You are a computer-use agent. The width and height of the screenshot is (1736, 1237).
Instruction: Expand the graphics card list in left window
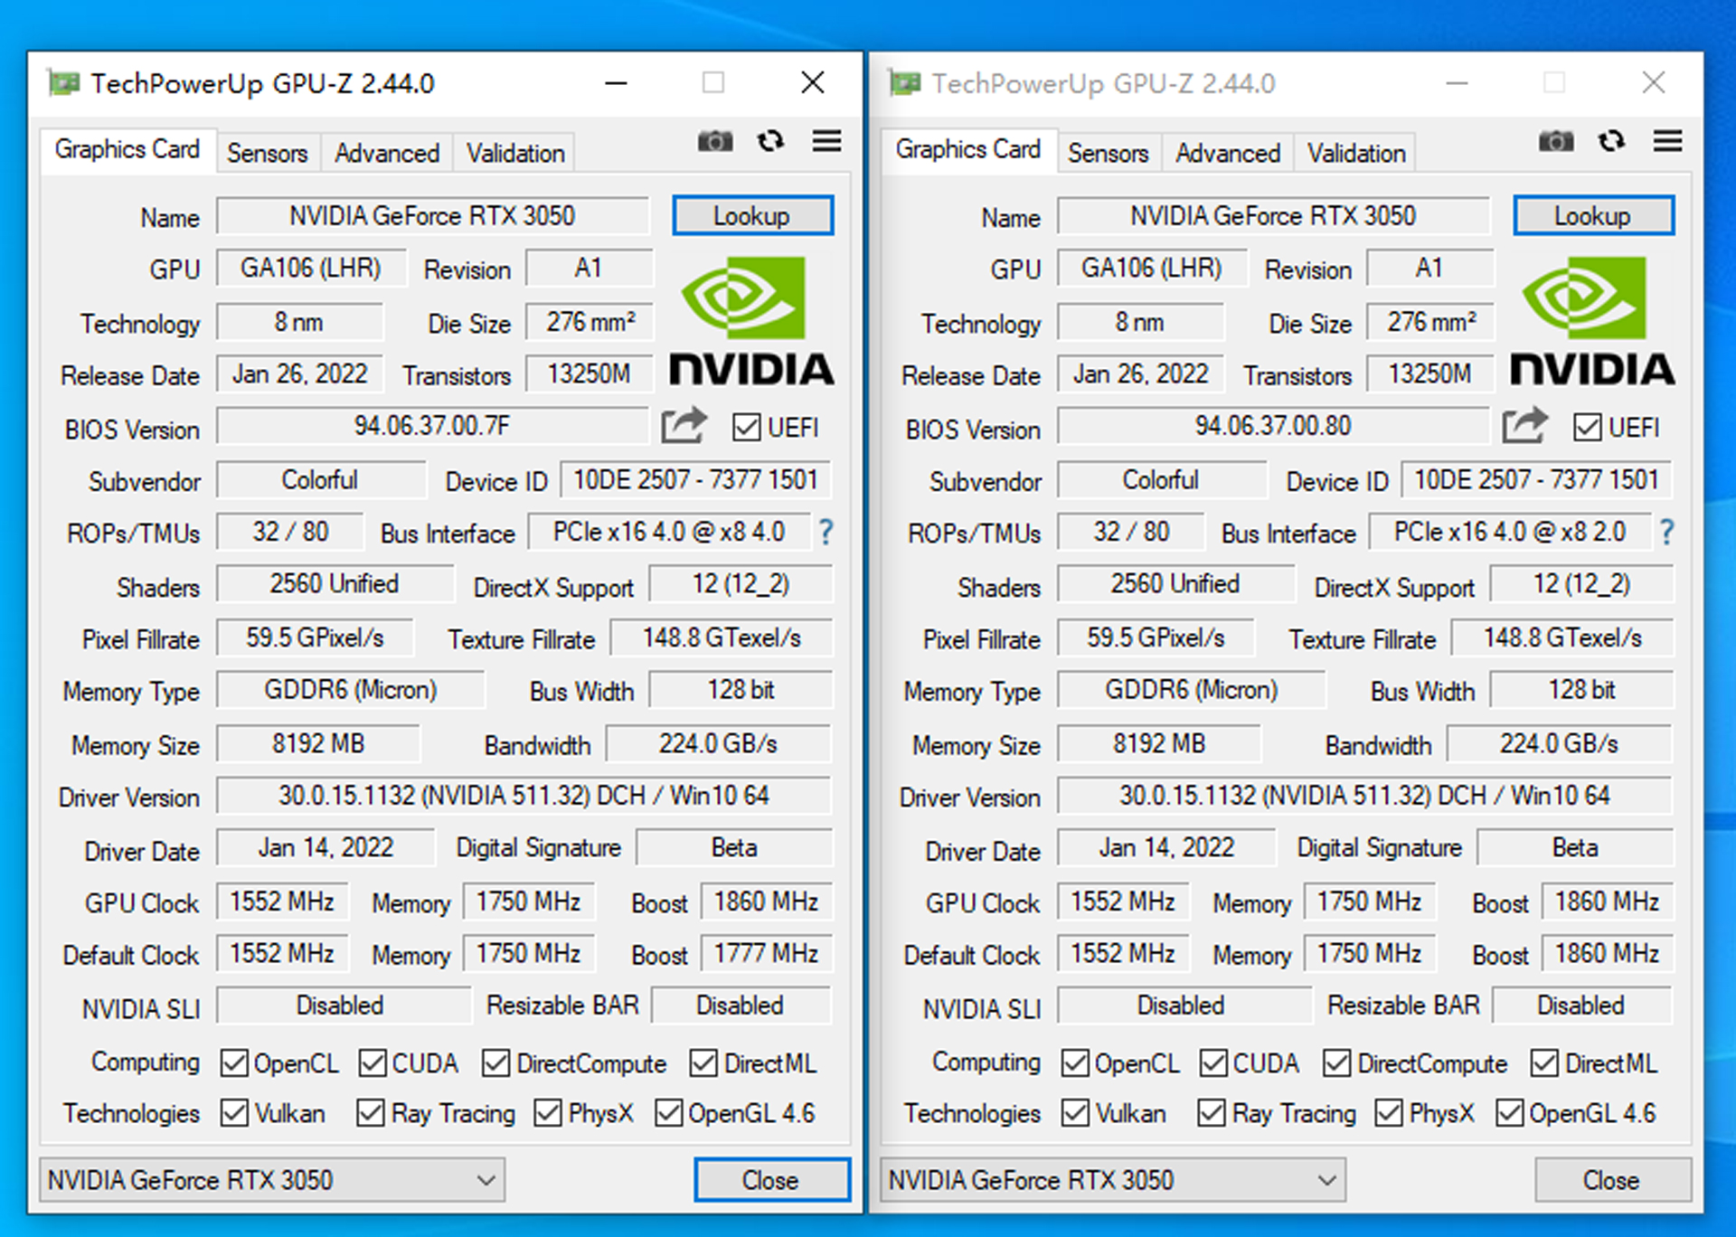click(x=486, y=1179)
